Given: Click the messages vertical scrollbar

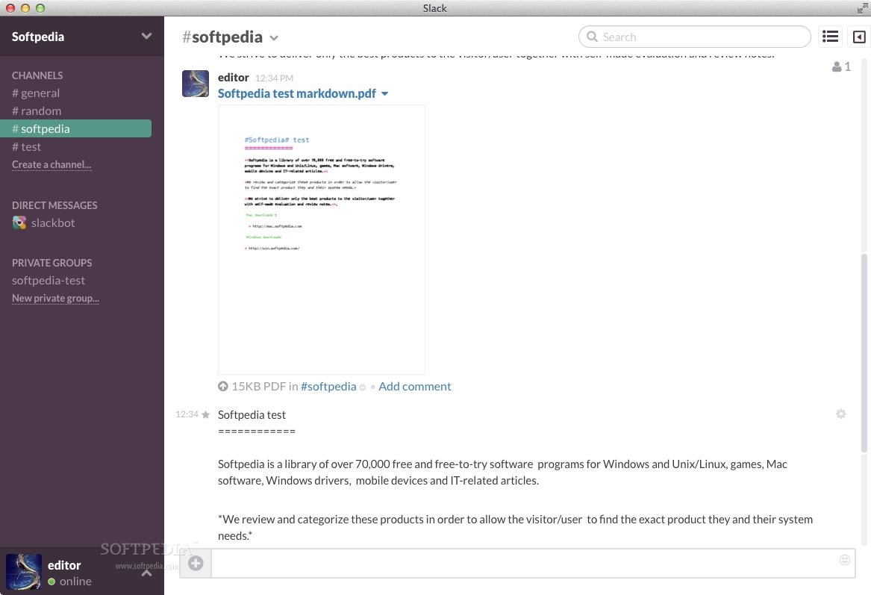Looking at the screenshot, I should tap(864, 353).
